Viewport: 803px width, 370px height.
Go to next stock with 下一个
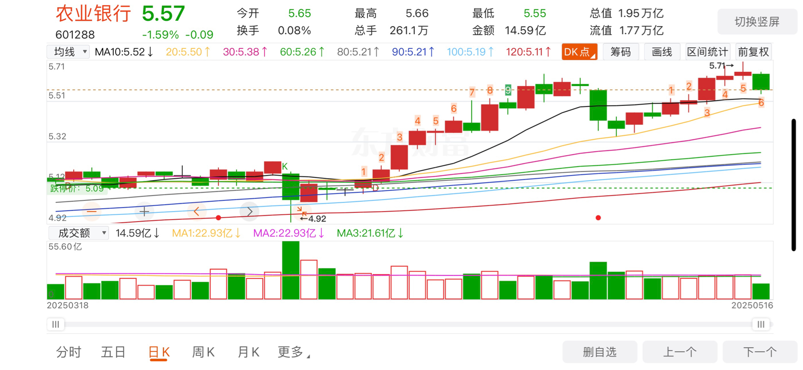point(760,352)
